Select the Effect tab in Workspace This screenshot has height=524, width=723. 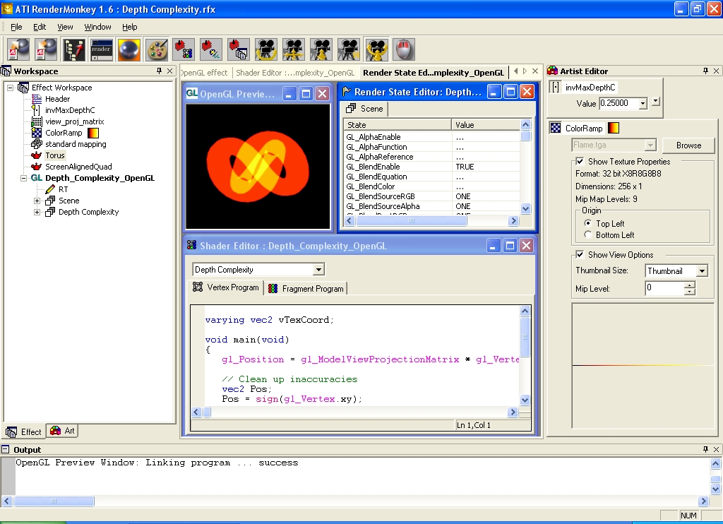click(24, 431)
